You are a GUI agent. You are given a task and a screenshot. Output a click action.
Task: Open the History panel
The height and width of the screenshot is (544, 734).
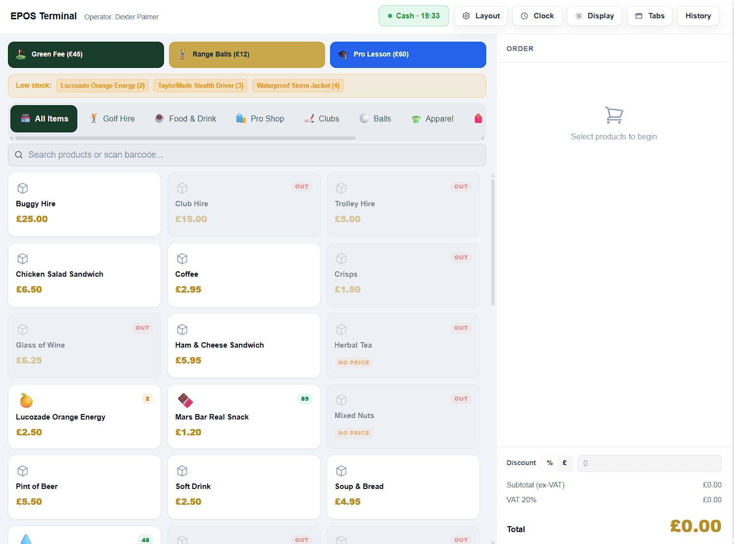click(698, 16)
